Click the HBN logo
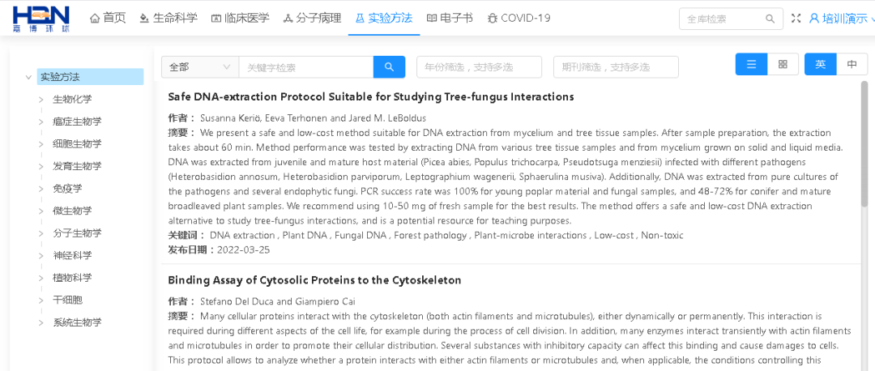 (x=41, y=19)
